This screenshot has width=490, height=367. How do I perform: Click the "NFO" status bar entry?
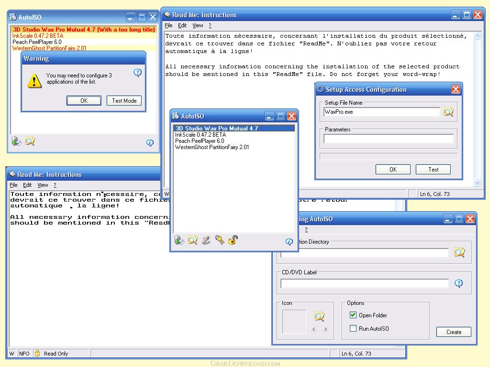(x=24, y=354)
